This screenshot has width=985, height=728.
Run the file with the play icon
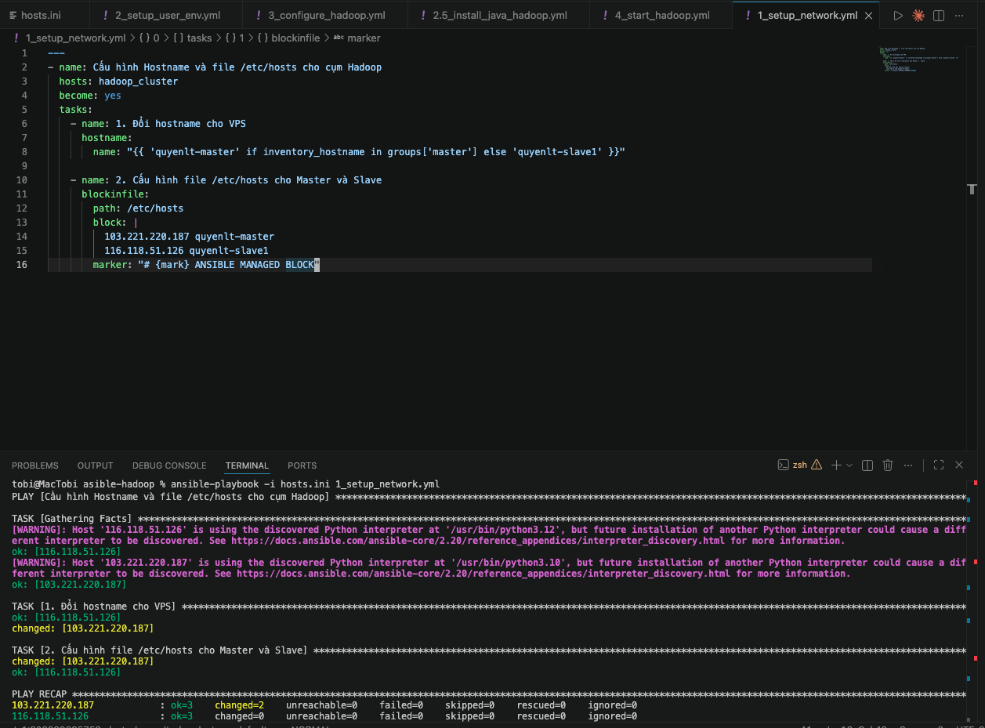click(x=898, y=16)
